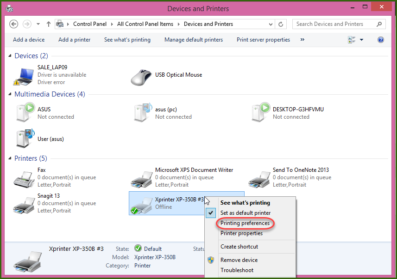Toggle Set as default printer menu item

click(x=246, y=213)
